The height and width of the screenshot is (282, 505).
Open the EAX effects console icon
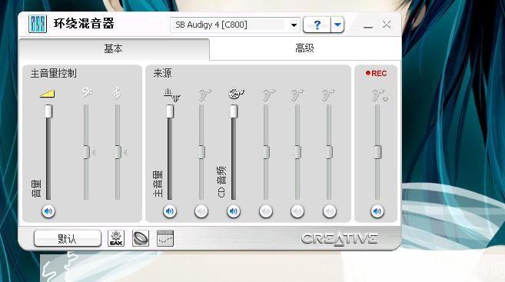(116, 238)
